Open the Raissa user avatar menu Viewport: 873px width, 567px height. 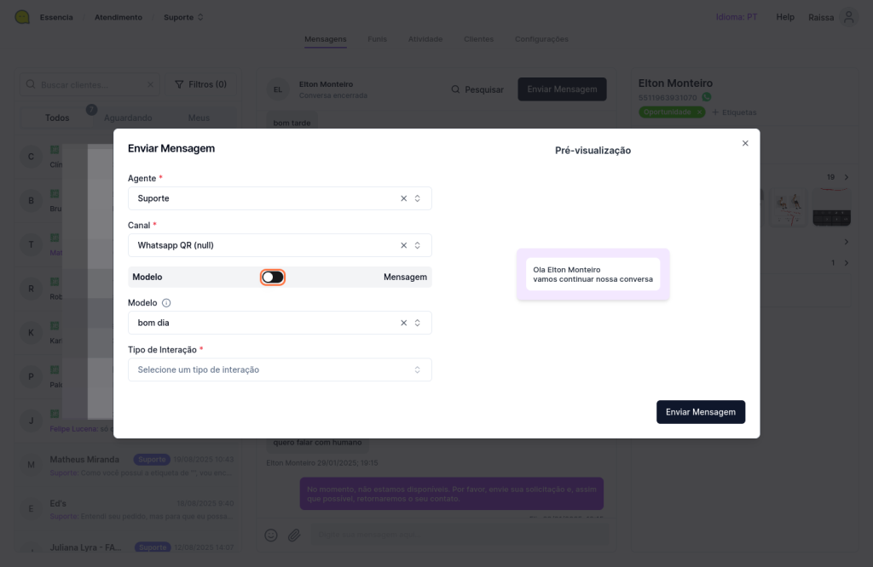847,17
